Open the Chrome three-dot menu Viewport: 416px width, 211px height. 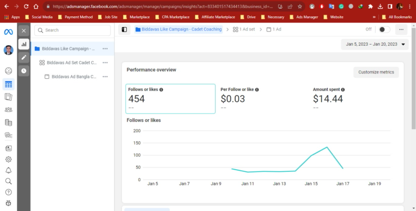coord(409,7)
